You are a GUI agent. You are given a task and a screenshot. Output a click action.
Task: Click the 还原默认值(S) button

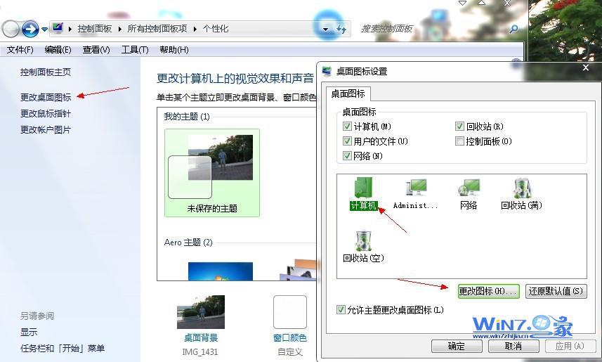point(556,291)
